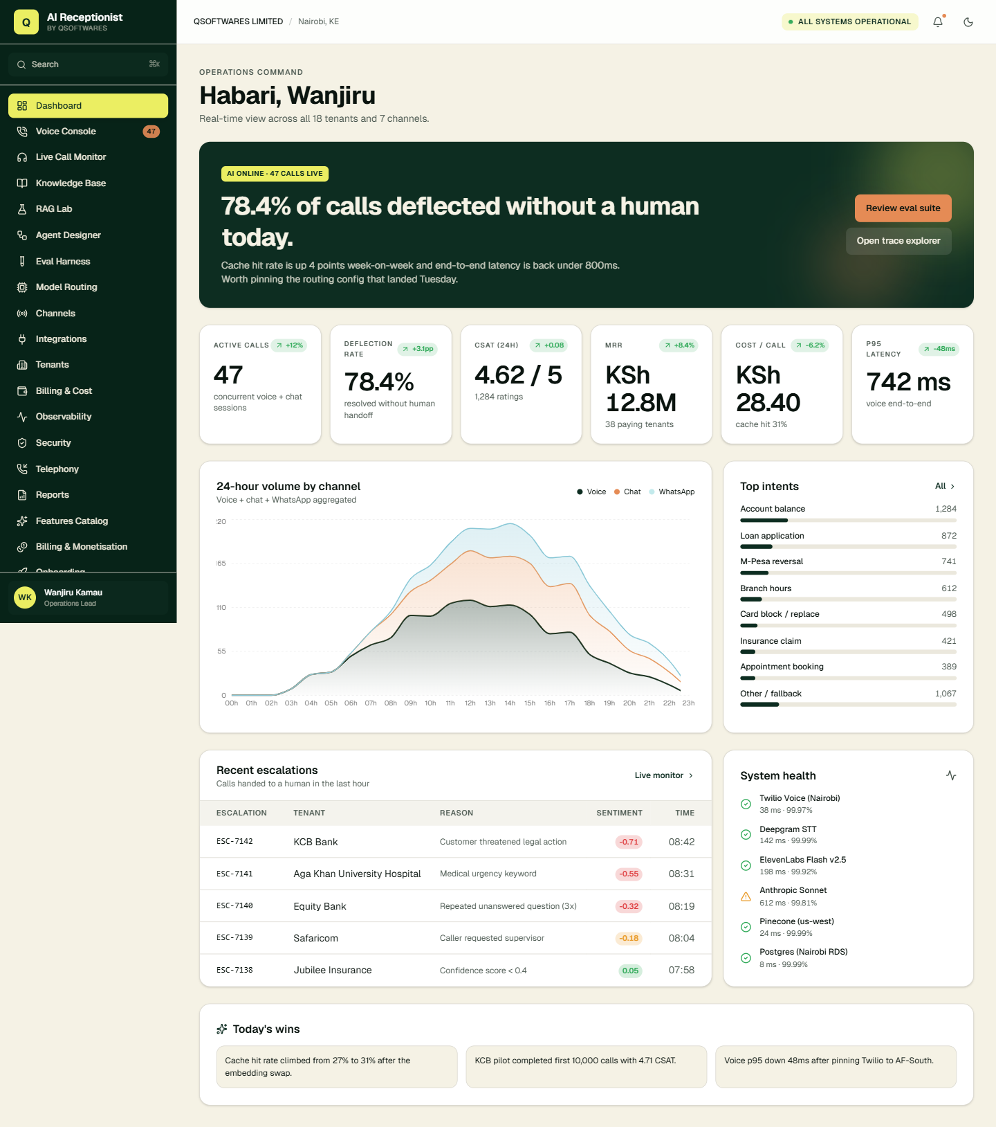996x1127 pixels.
Task: Click the Eval Harness test tube icon
Action: pos(22,262)
